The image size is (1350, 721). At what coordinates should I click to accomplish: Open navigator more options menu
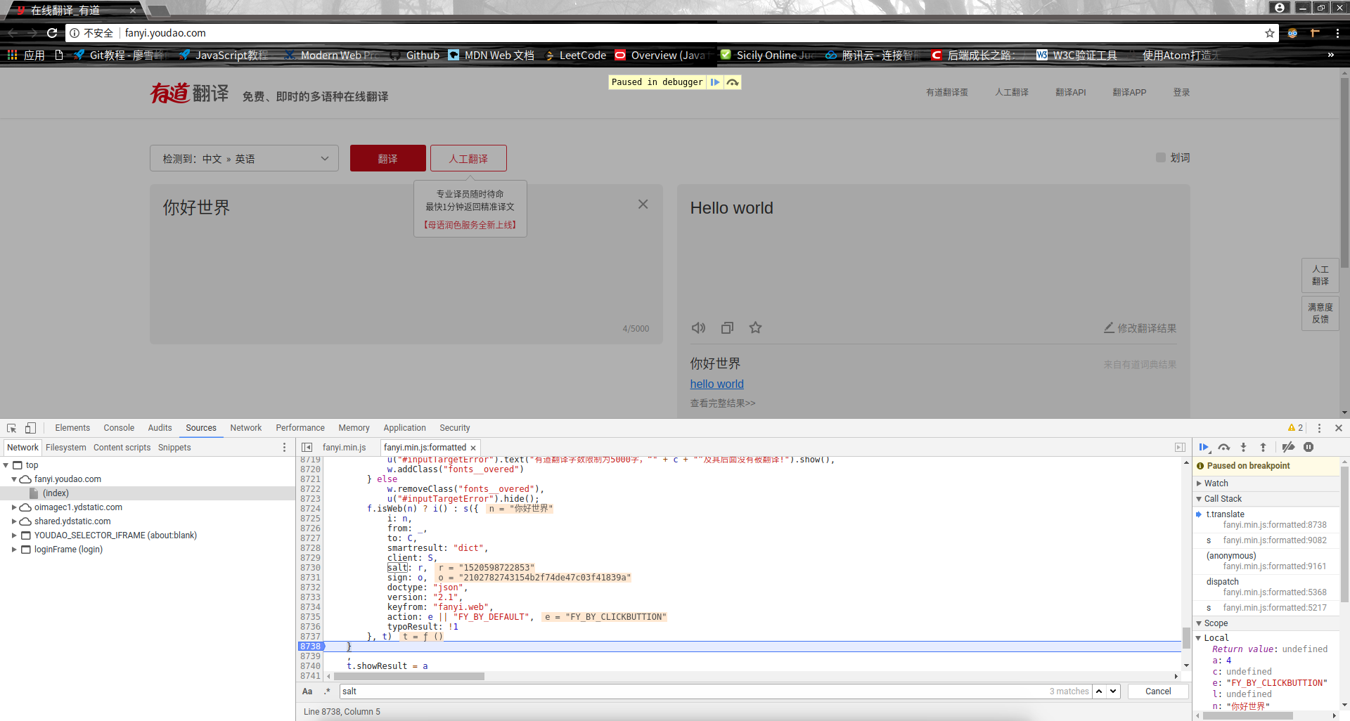pos(284,448)
